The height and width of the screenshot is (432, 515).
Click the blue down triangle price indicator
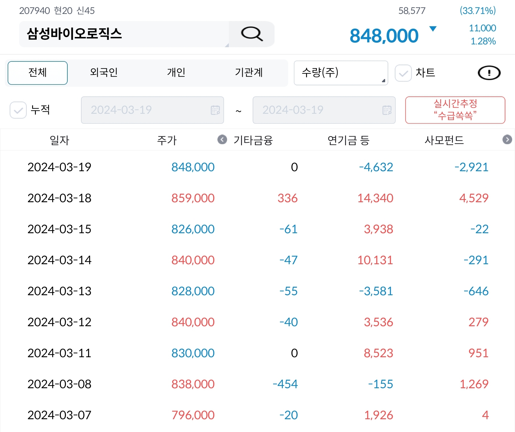[433, 29]
